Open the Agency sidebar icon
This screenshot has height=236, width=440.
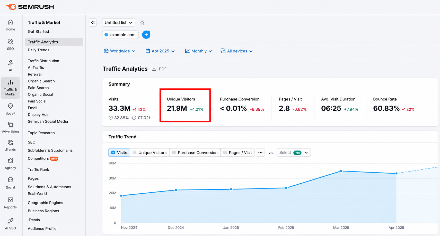pyautogui.click(x=10, y=161)
